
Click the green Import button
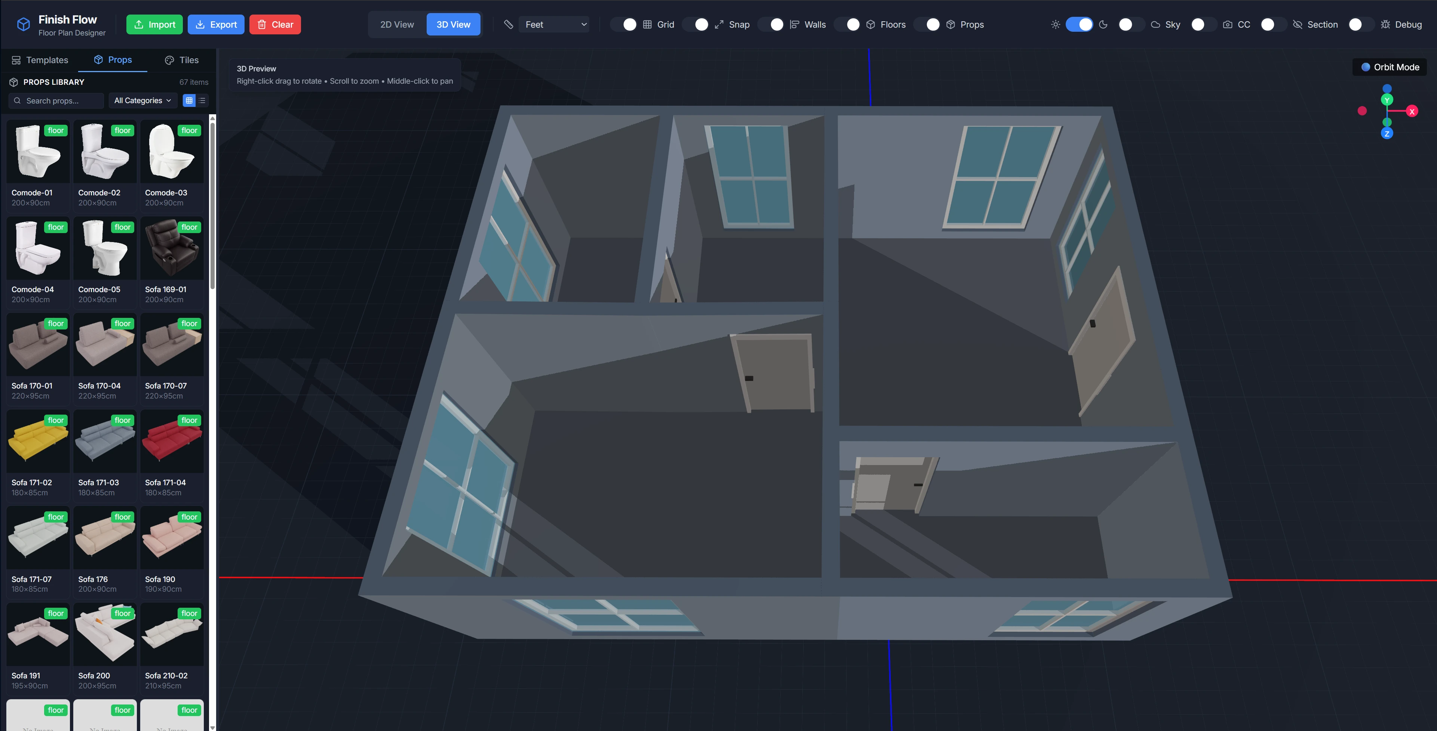(x=154, y=25)
